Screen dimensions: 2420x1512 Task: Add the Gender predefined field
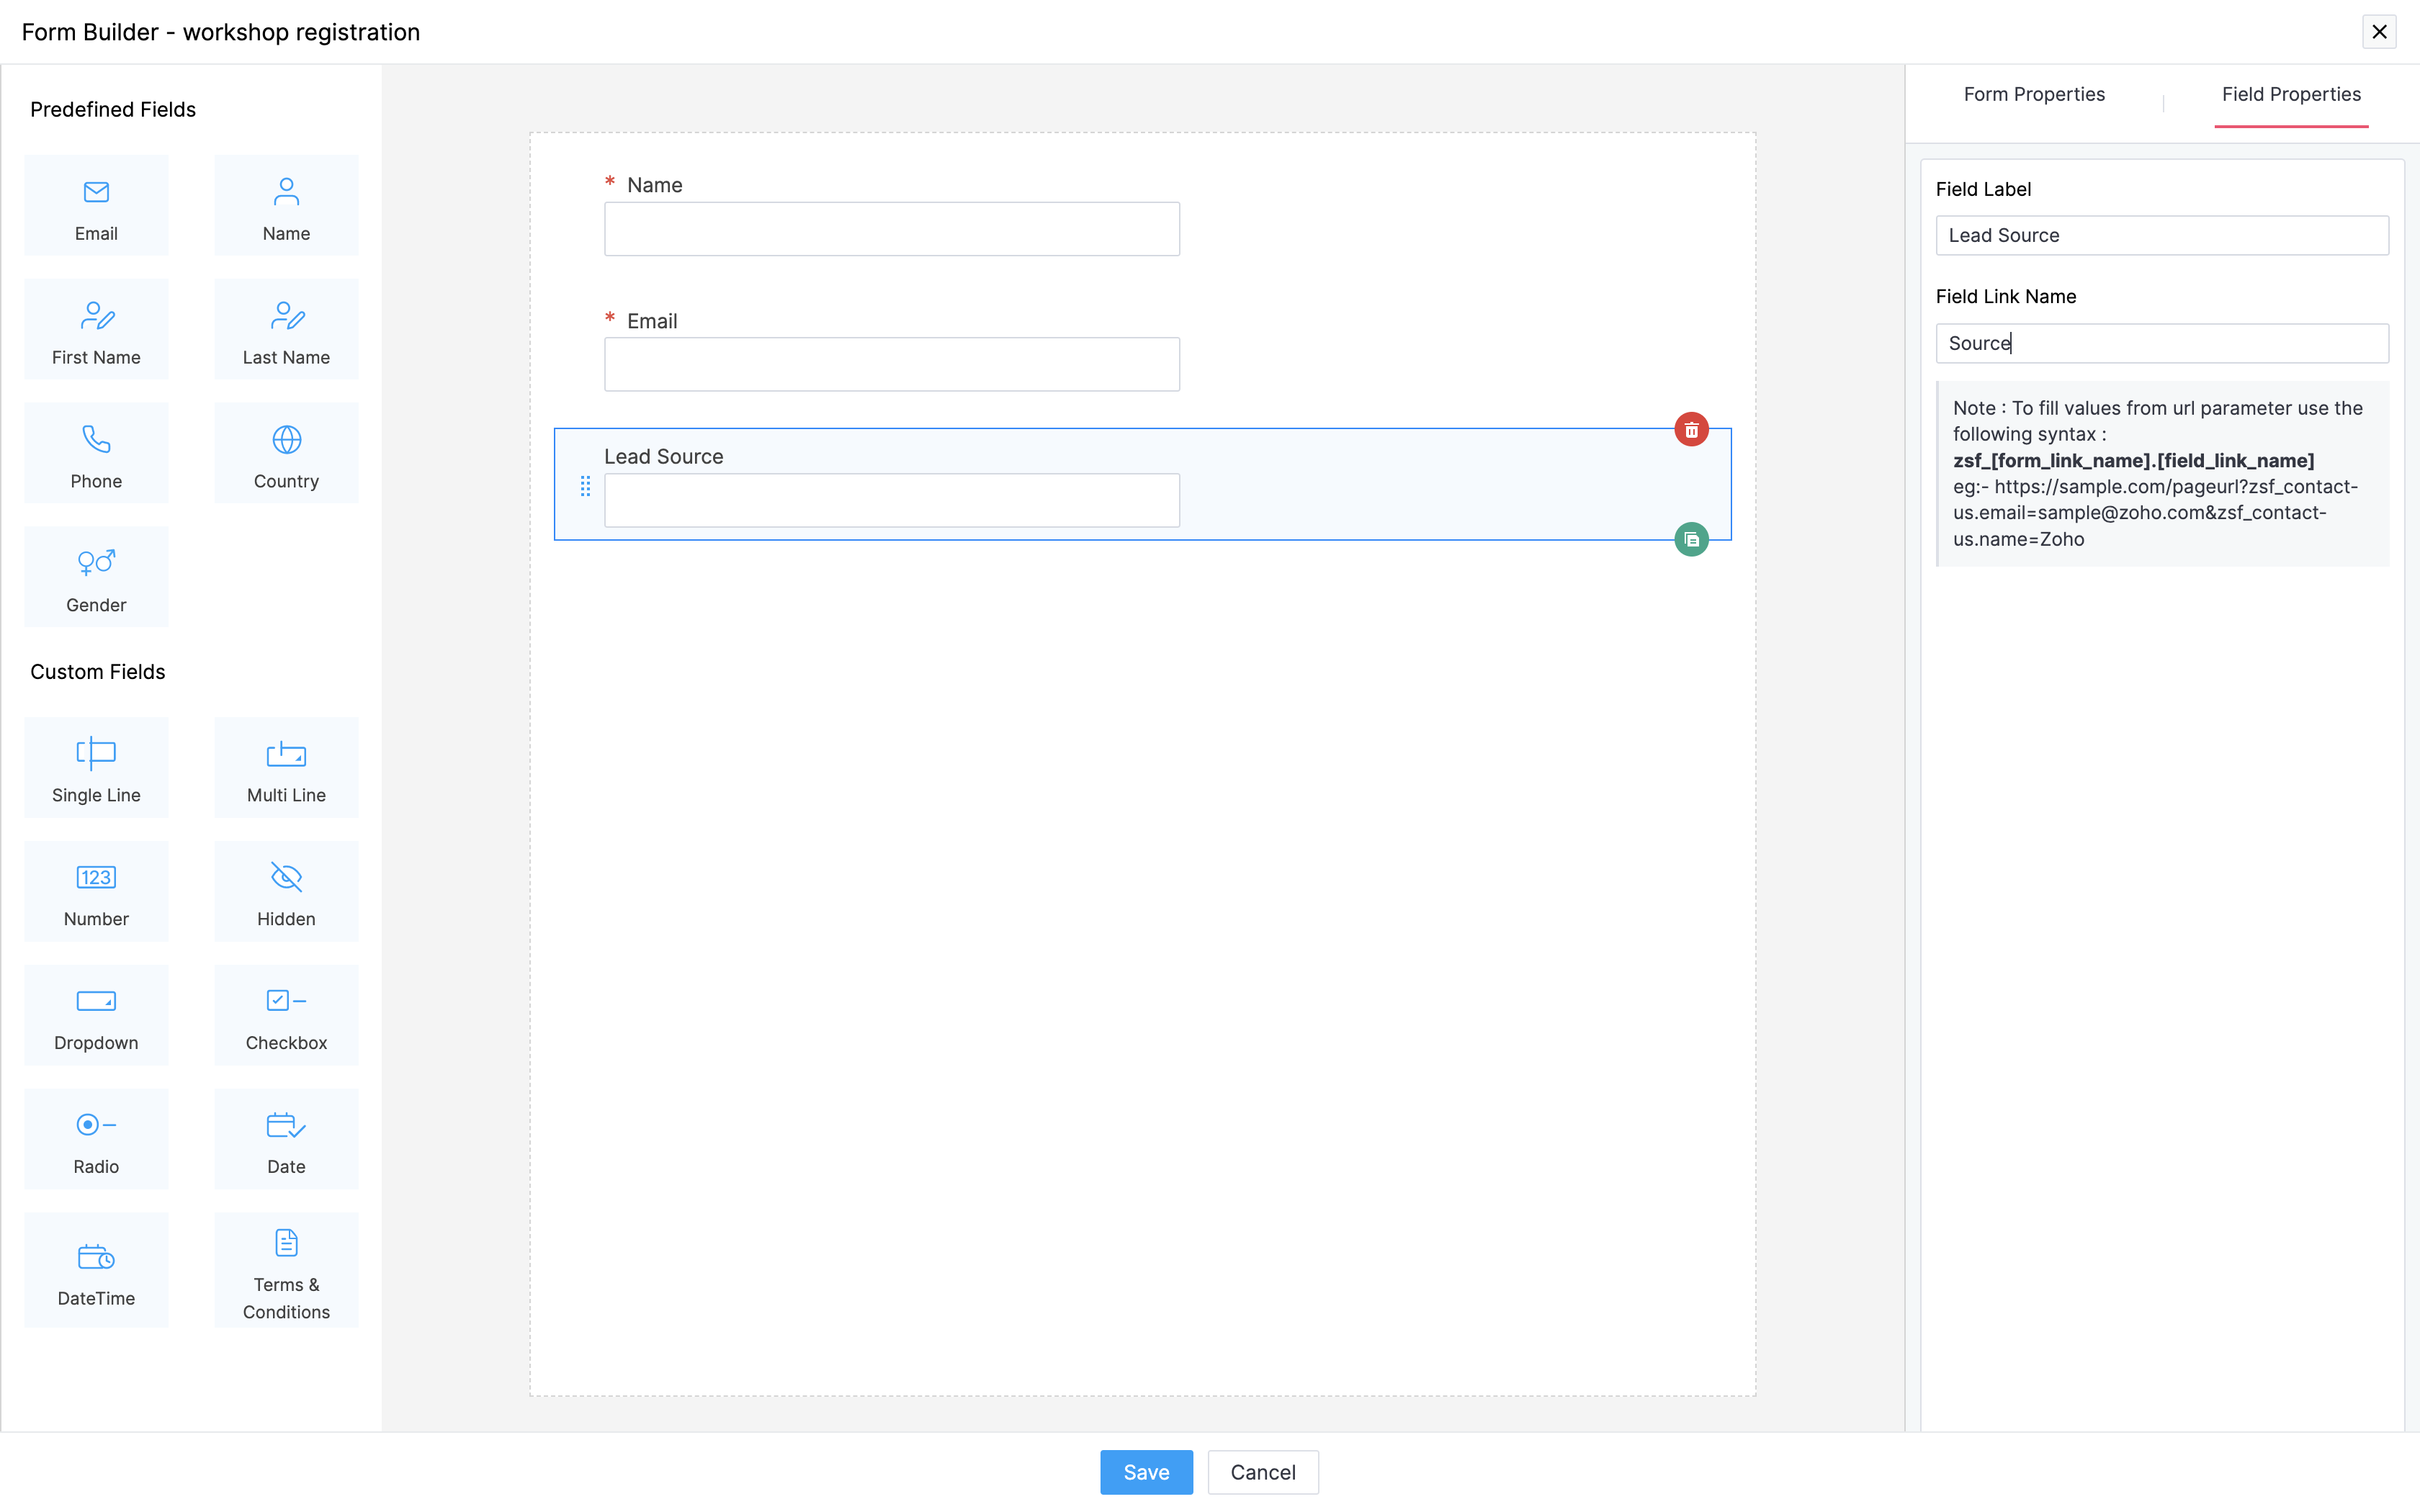pos(96,577)
